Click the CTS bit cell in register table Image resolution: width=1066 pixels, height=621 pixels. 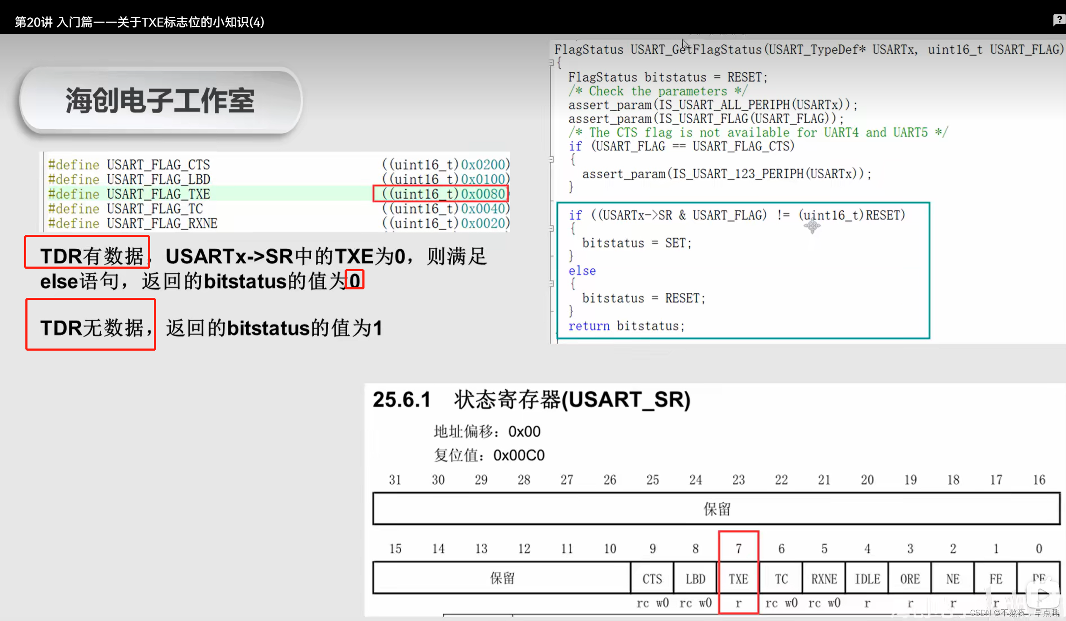tap(652, 578)
